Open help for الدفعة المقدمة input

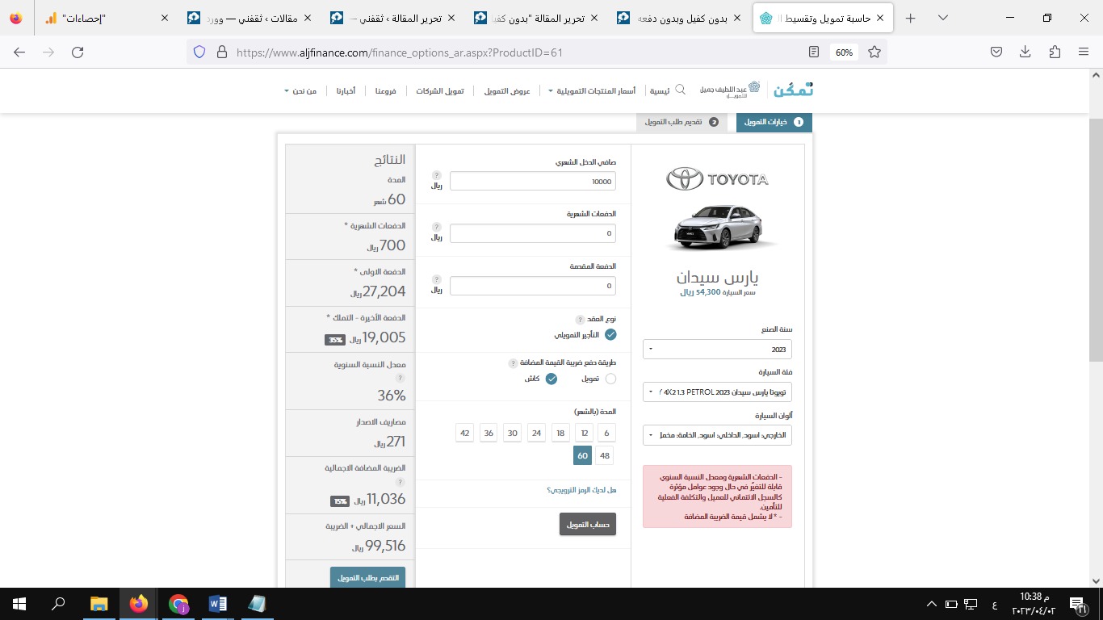[x=436, y=279]
